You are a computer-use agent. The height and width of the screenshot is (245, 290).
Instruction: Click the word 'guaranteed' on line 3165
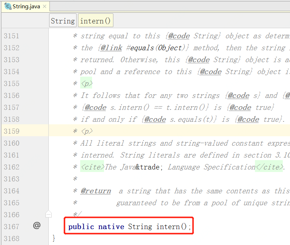tap(136, 203)
